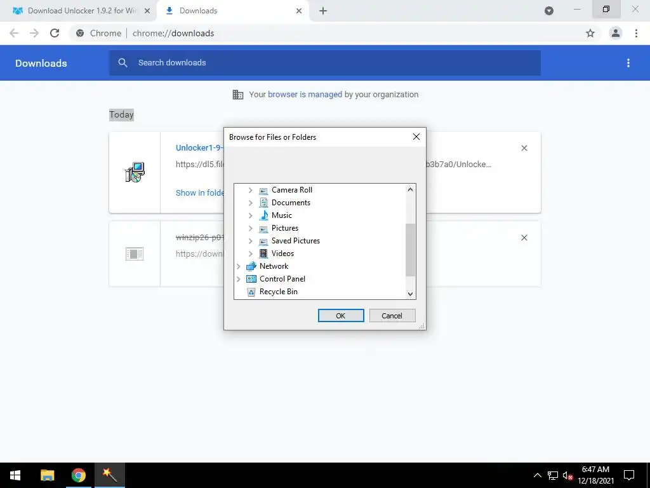The width and height of the screenshot is (650, 488).
Task: Open the Unlocker1-9 file link
Action: pos(199,147)
